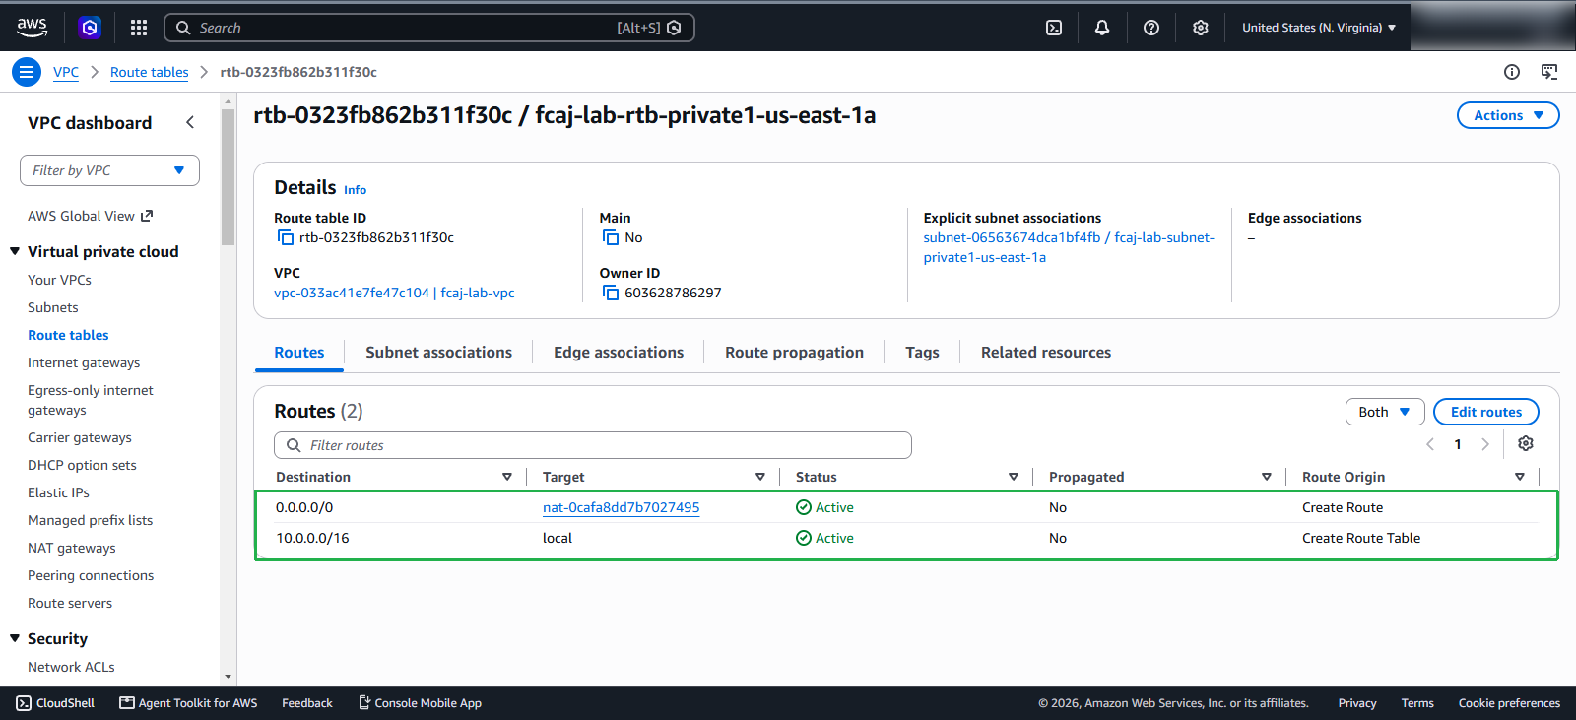This screenshot has height=720, width=1576.
Task: Toggle the hamburger navigation menu
Action: coord(27,72)
